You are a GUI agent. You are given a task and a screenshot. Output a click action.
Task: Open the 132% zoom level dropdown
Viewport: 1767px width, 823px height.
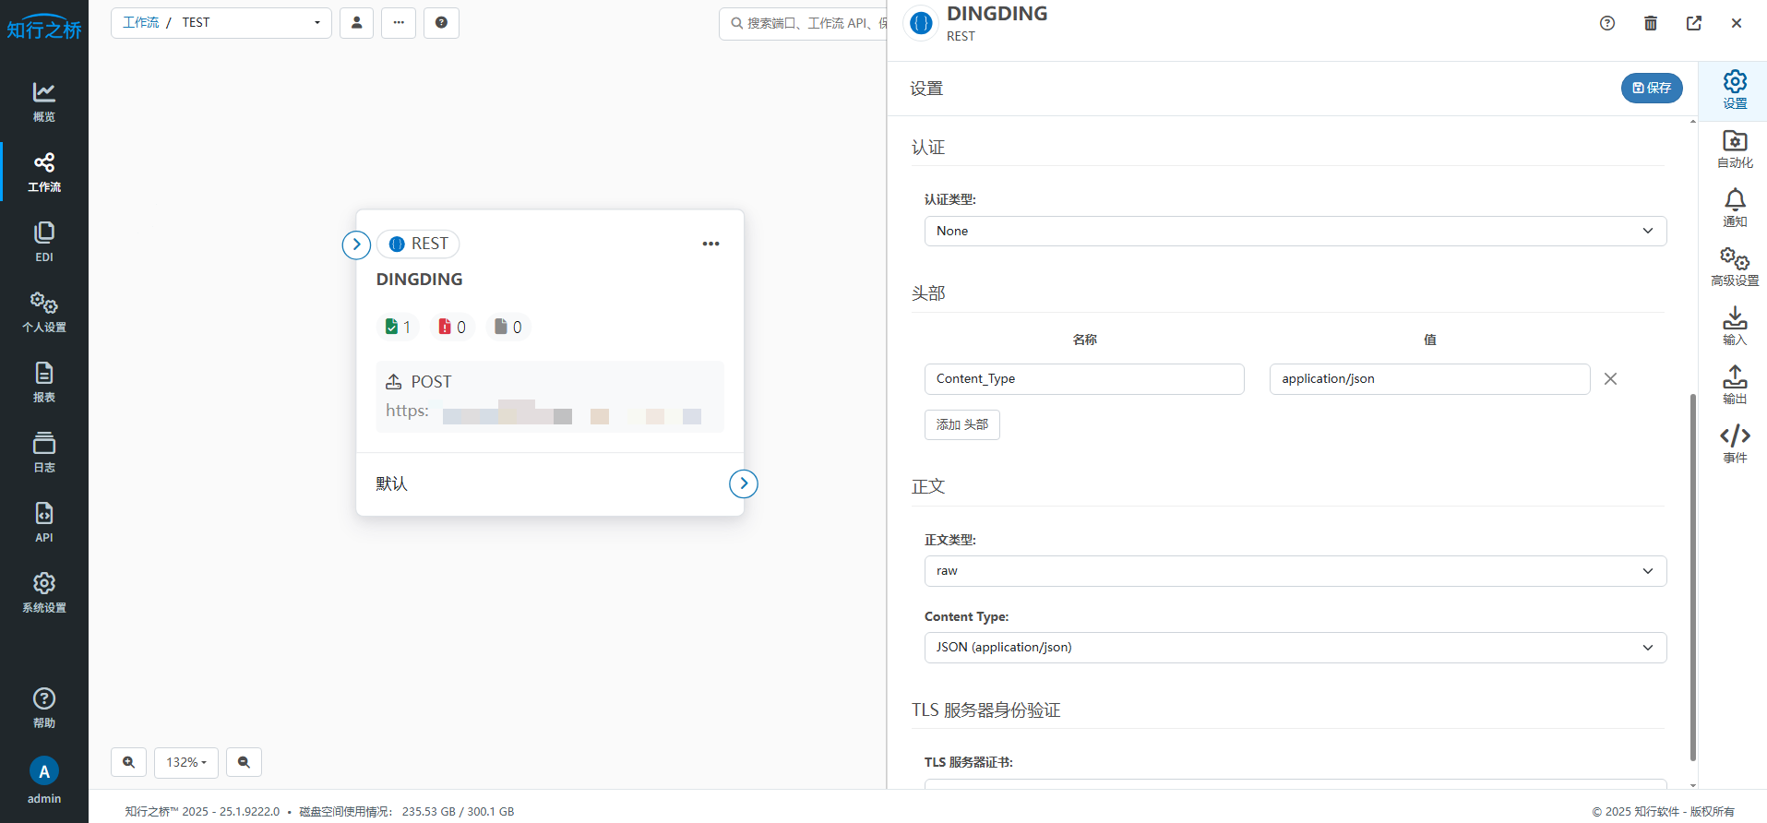click(x=186, y=762)
